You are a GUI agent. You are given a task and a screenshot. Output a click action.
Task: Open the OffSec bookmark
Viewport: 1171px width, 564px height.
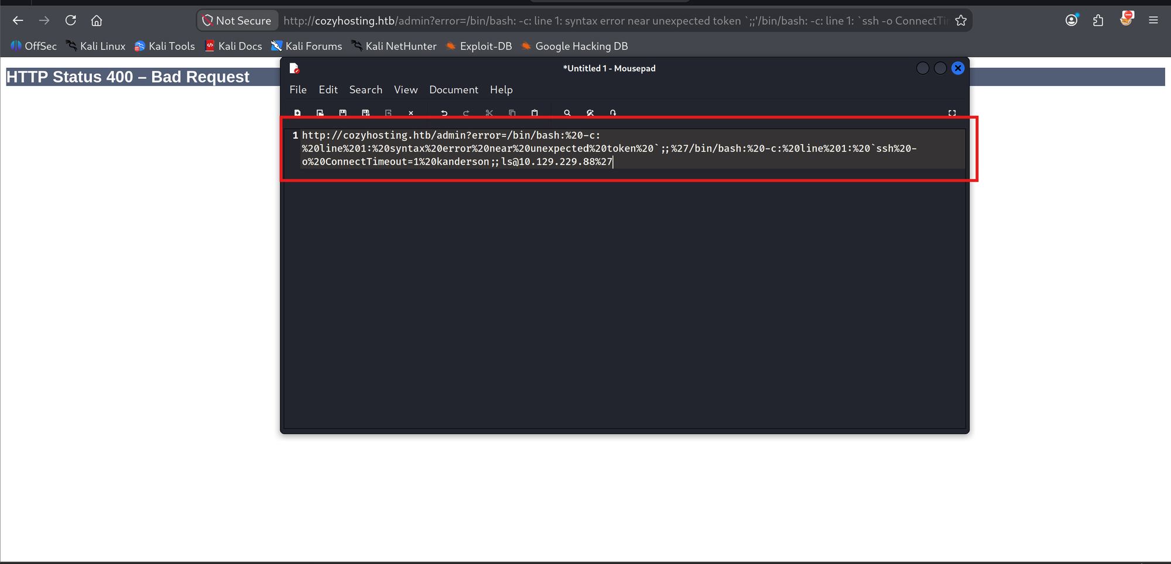click(x=34, y=46)
